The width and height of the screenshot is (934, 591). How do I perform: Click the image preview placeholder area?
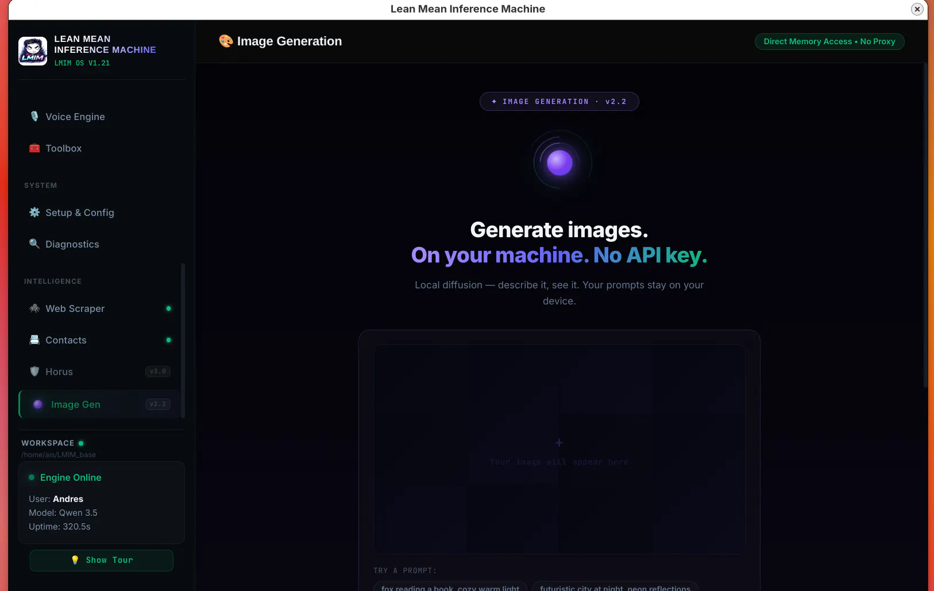pos(559,449)
